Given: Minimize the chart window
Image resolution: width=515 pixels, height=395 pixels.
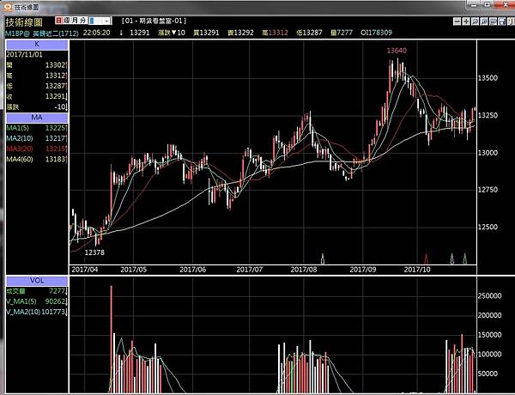Looking at the screenshot, I should (x=474, y=4).
